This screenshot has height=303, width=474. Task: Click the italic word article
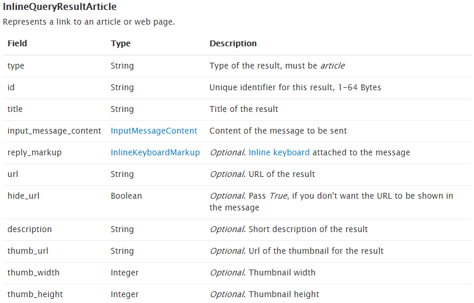(333, 66)
